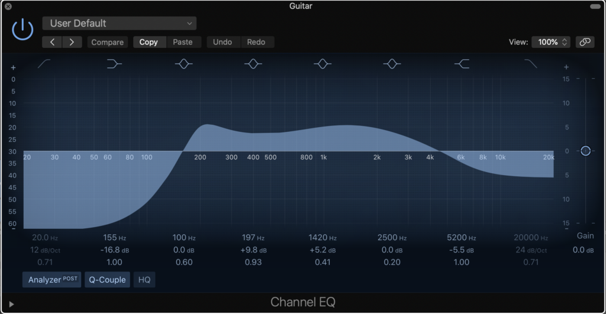
Task: Enable HQ oversampling mode
Action: point(144,280)
